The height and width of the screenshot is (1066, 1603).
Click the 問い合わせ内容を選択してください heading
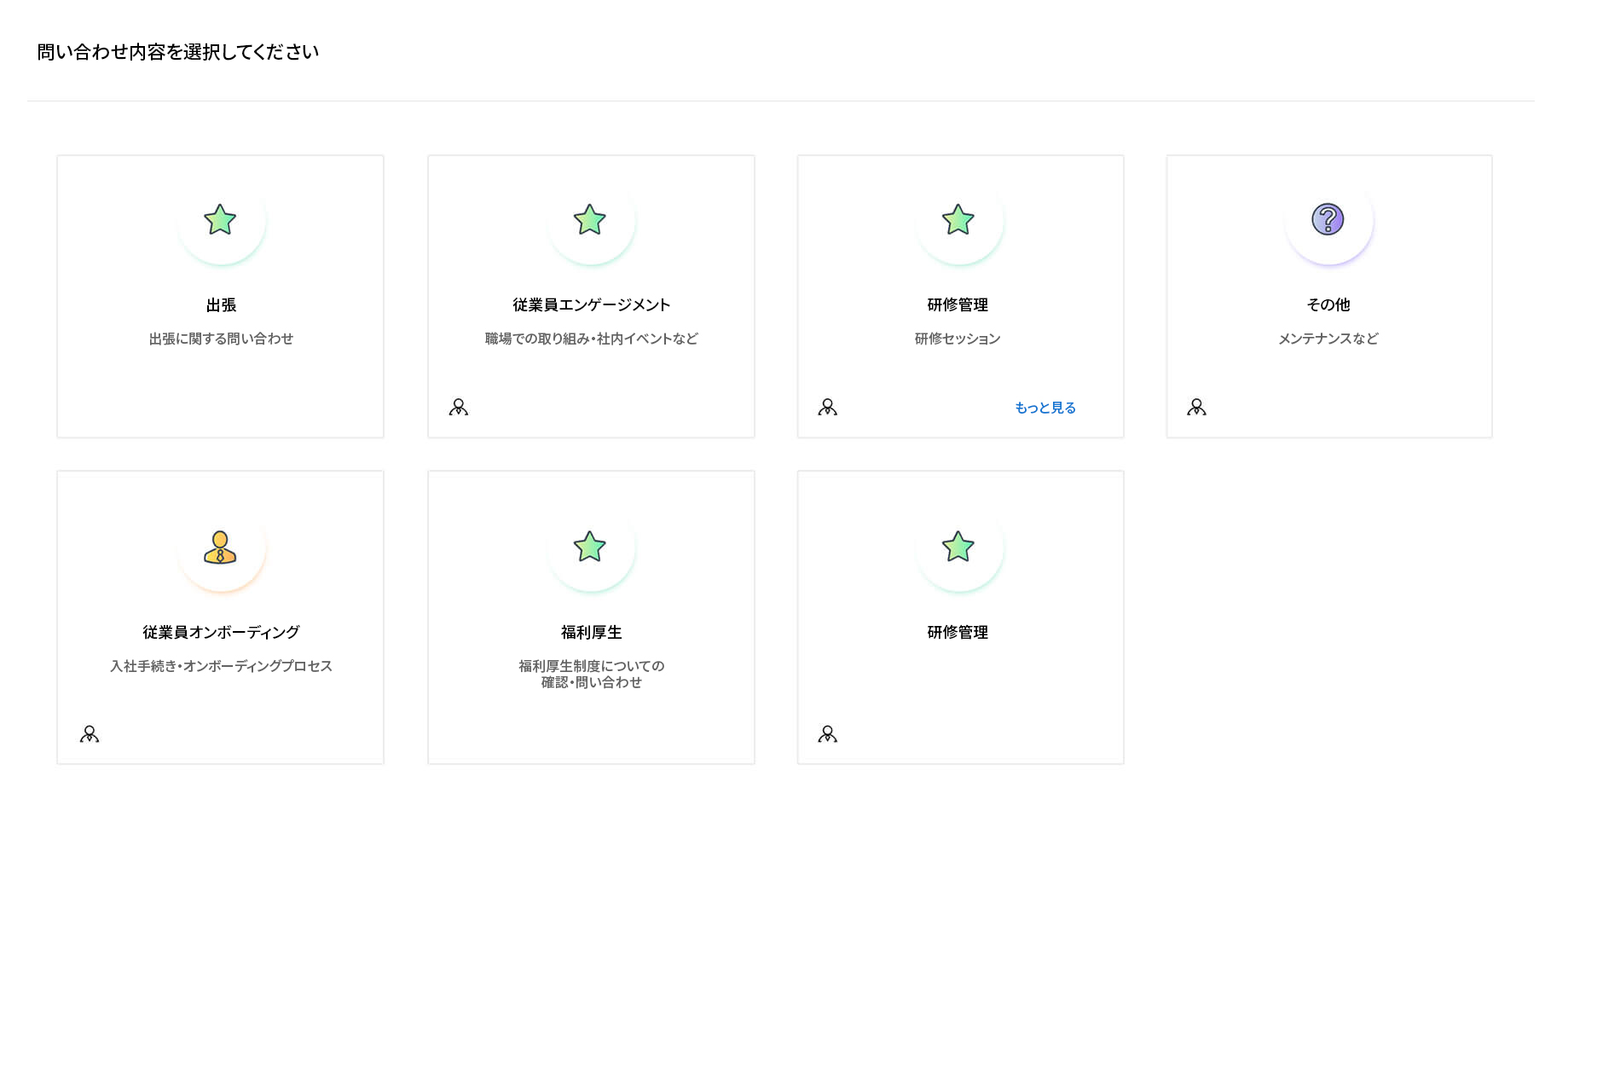(176, 51)
